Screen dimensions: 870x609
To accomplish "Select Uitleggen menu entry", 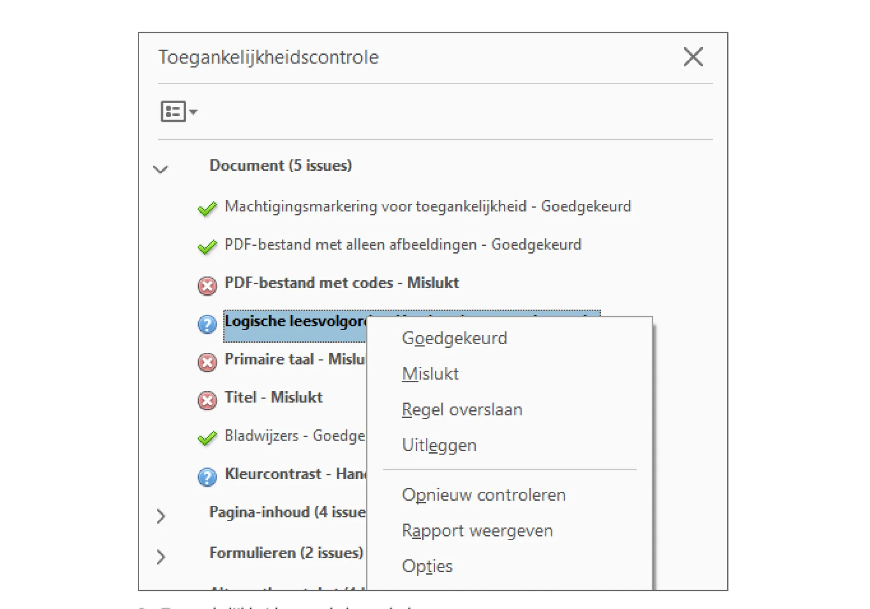I will pos(439,445).
